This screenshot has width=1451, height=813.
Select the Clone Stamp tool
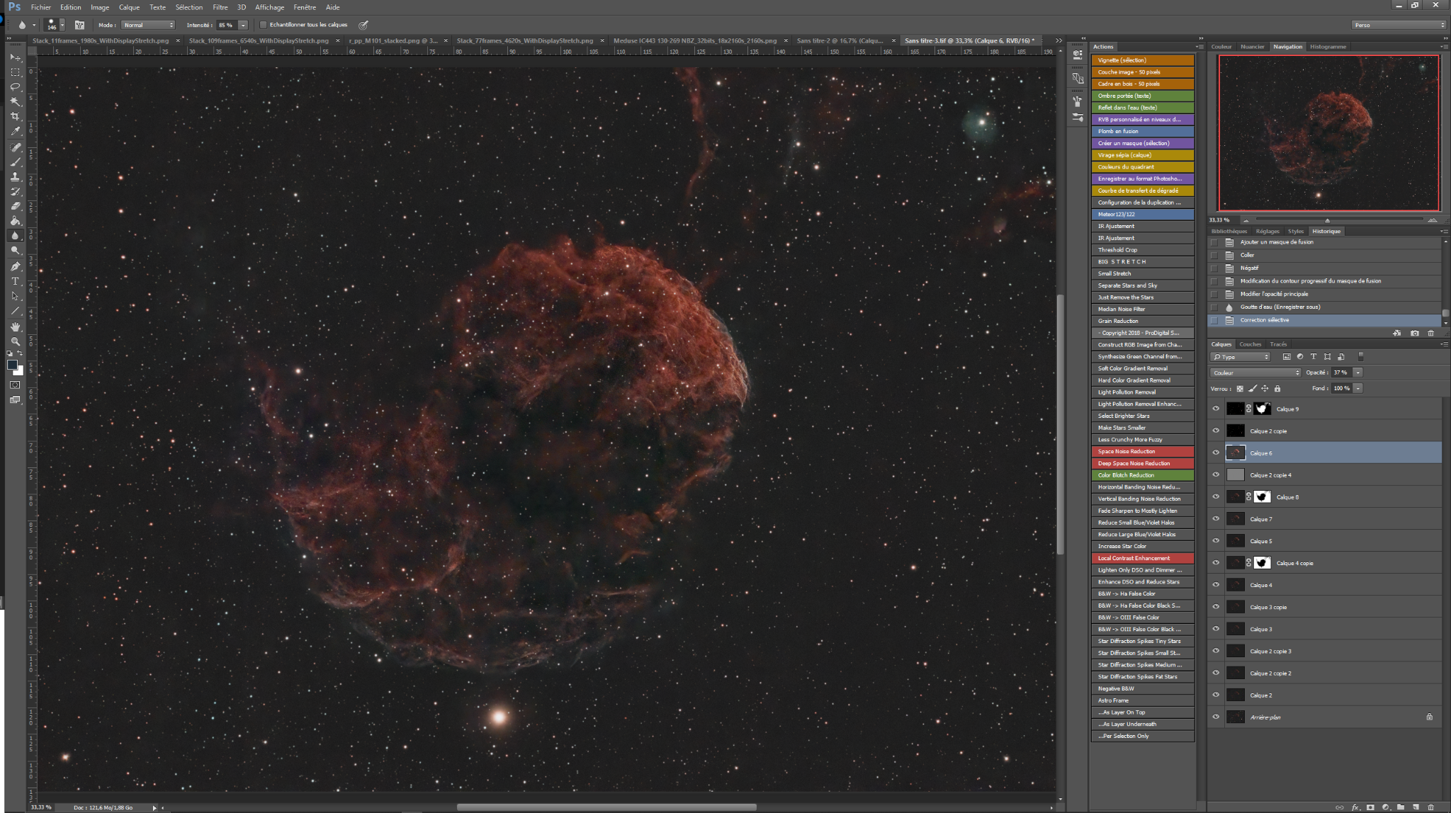16,176
